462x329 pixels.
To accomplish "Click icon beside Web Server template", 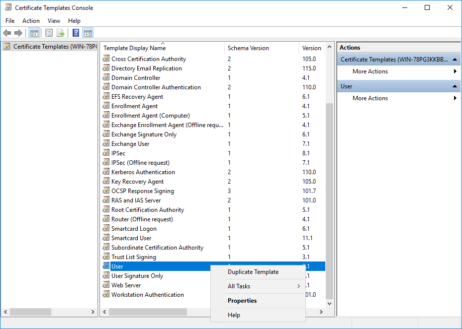I will [106, 285].
